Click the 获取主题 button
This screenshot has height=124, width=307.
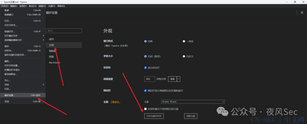coord(191,116)
